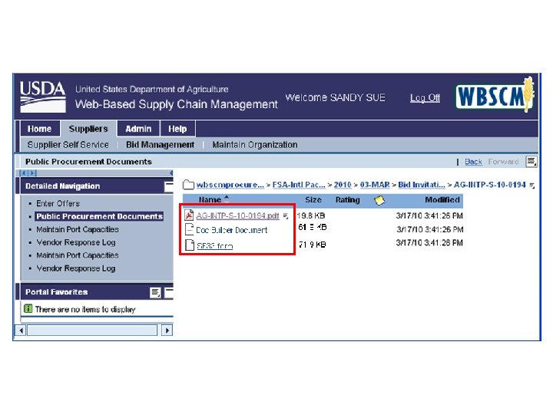Viewport: 553px width, 414px height.
Task: Open the Suppliers tab
Action: (88, 129)
